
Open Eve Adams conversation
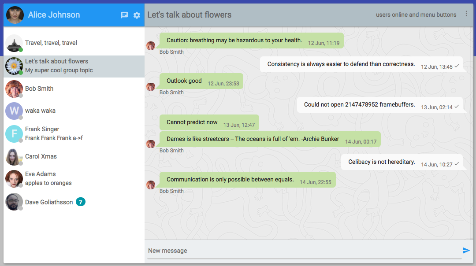point(74,179)
